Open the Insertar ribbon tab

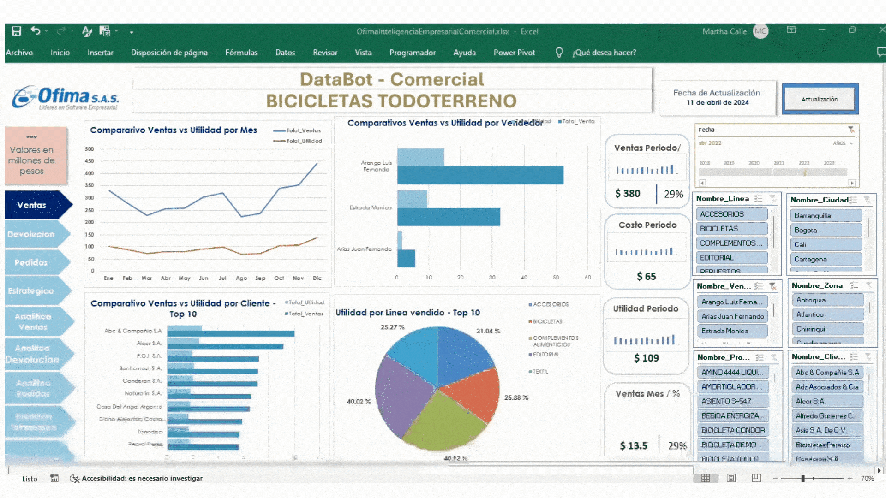coord(100,53)
